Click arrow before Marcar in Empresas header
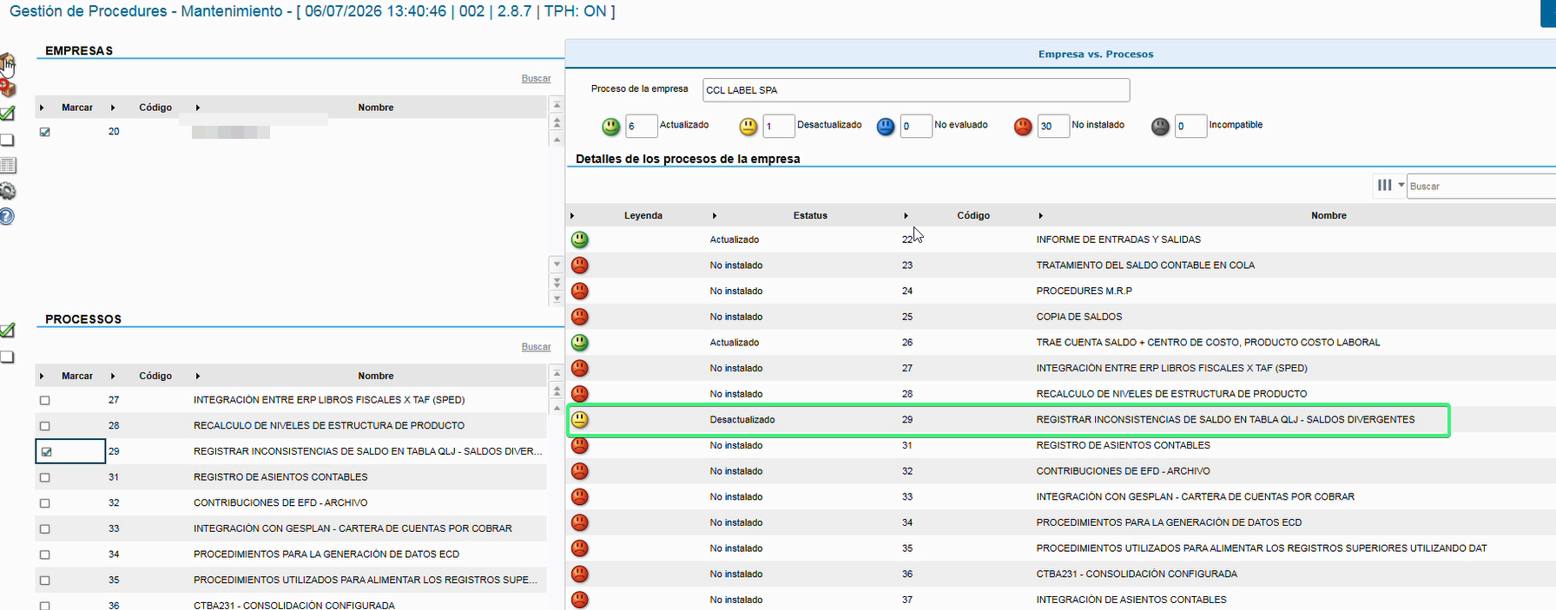Viewport: 1556px width, 610px height. (41, 108)
